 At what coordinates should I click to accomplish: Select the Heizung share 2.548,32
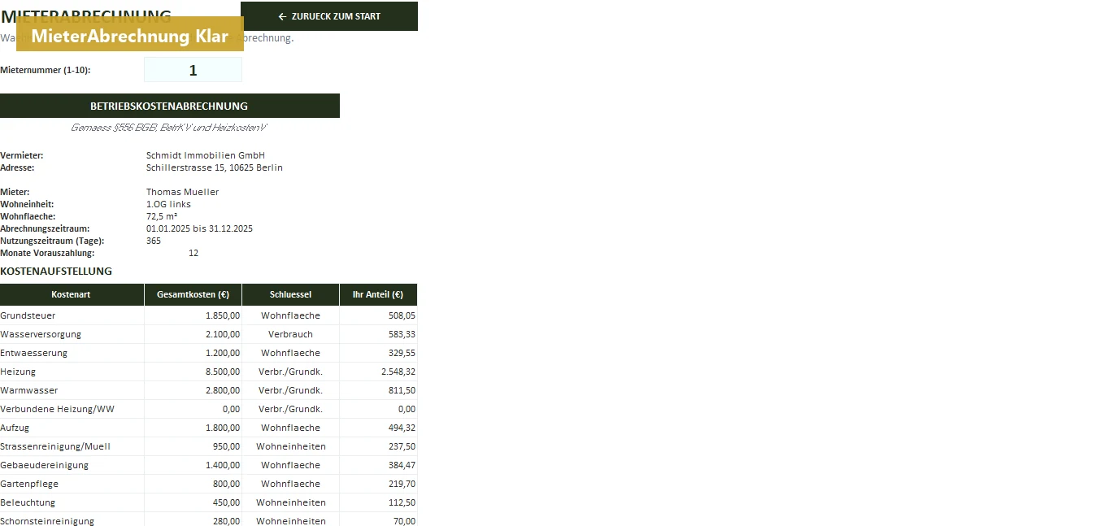(x=398, y=372)
